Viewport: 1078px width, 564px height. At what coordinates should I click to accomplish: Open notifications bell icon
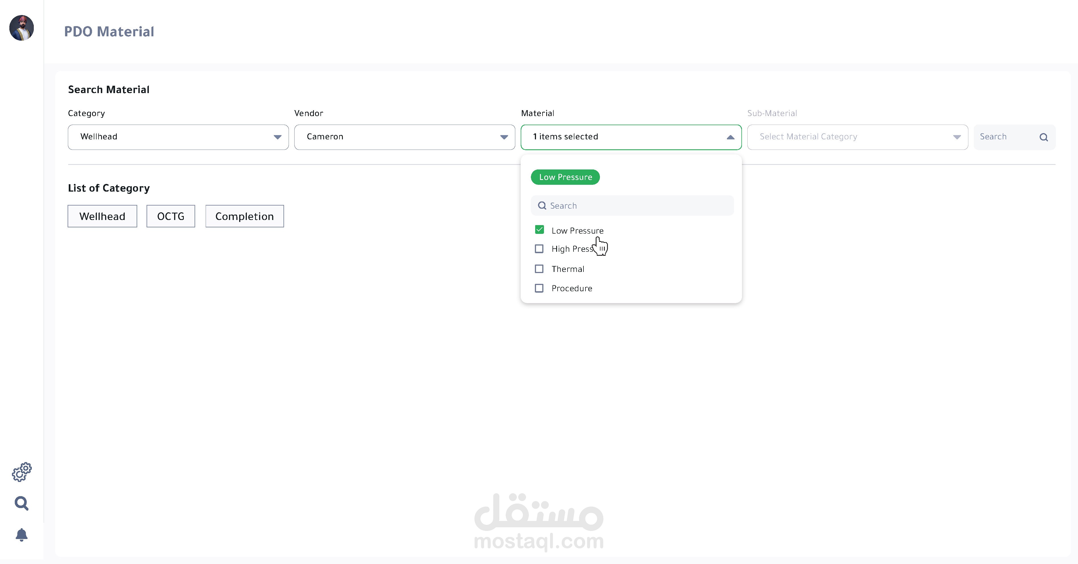(x=21, y=535)
